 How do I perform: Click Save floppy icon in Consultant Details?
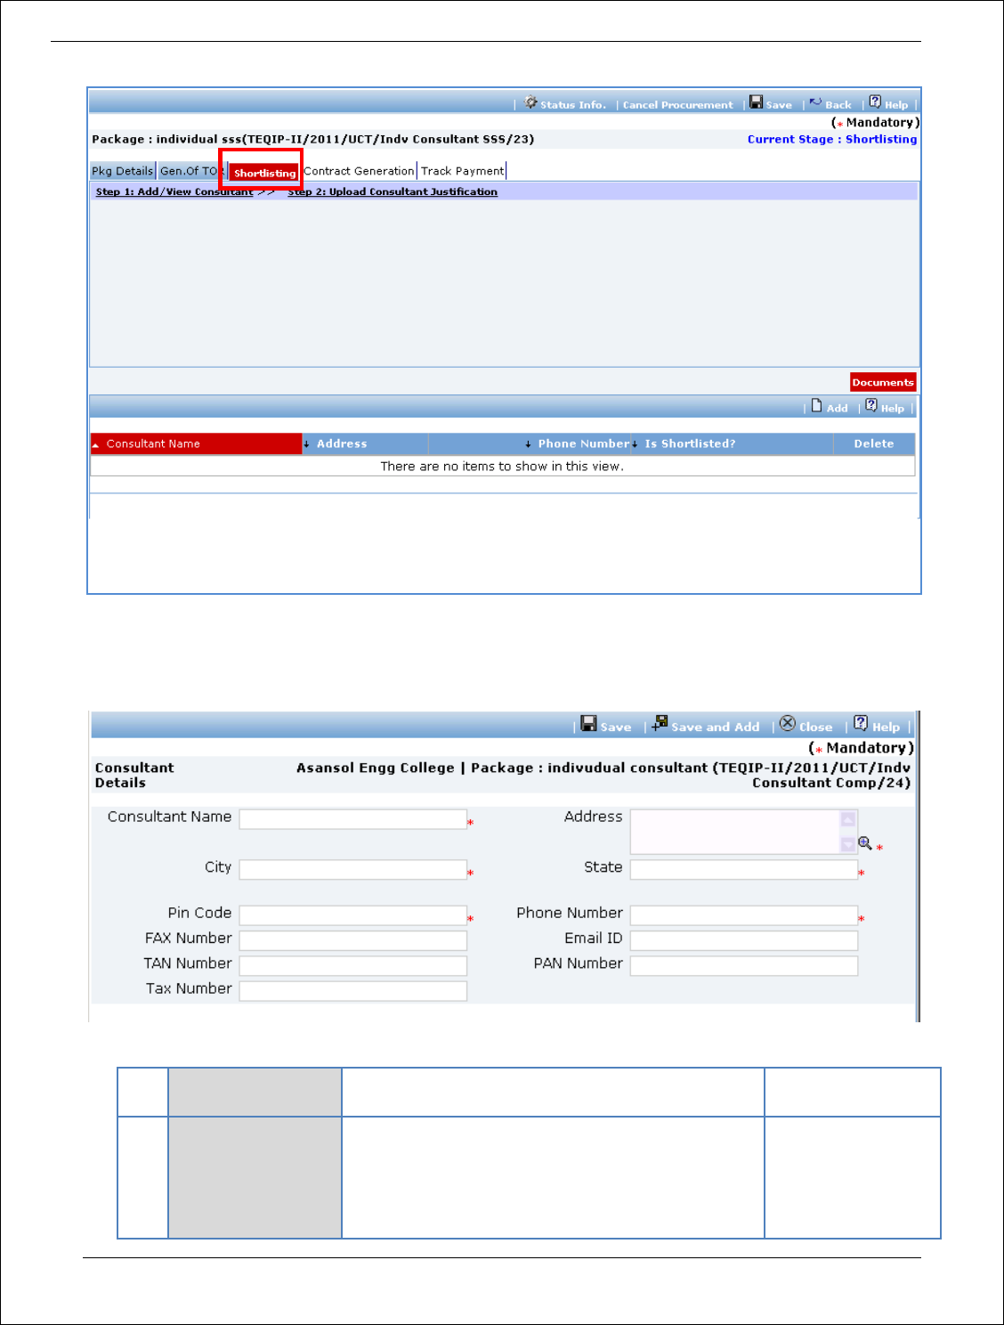point(588,724)
